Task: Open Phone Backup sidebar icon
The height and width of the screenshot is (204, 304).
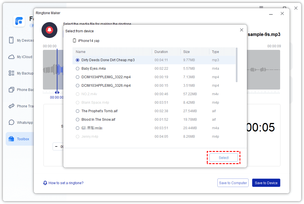Action: point(11,90)
